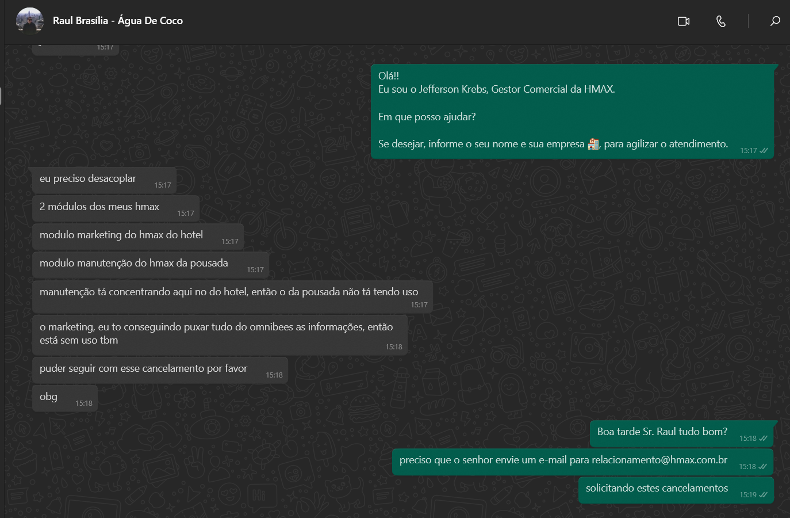Viewport: 790px width, 518px height.
Task: Select the 'eu preciso desacoplar' message
Action: pos(88,179)
